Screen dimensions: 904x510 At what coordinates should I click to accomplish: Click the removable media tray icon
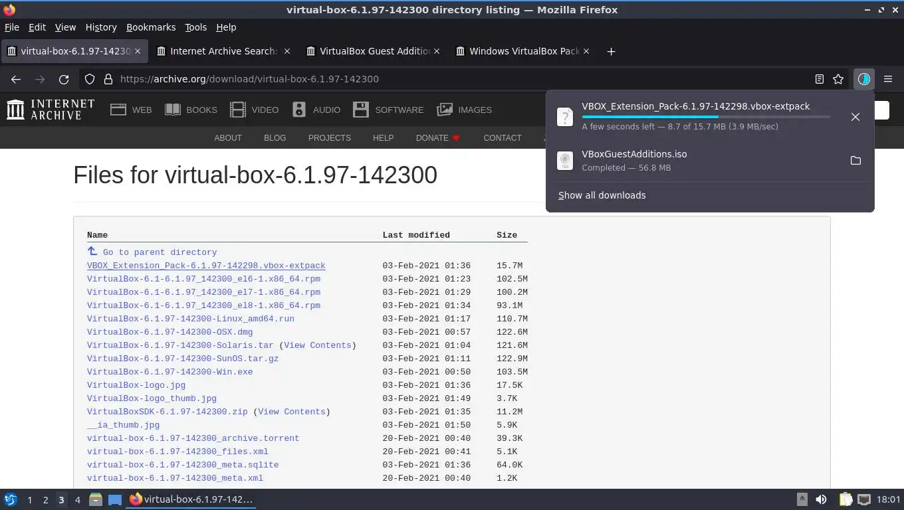(802, 499)
